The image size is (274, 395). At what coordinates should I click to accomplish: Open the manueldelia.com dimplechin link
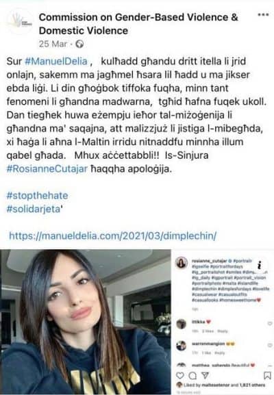pyautogui.click(x=112, y=236)
